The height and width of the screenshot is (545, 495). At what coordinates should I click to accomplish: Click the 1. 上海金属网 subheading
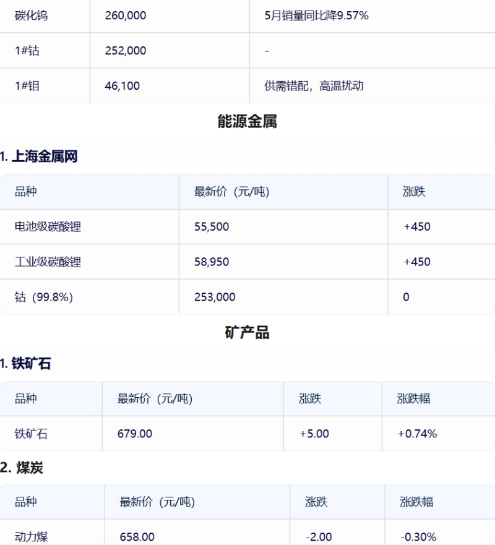pyautogui.click(x=38, y=157)
